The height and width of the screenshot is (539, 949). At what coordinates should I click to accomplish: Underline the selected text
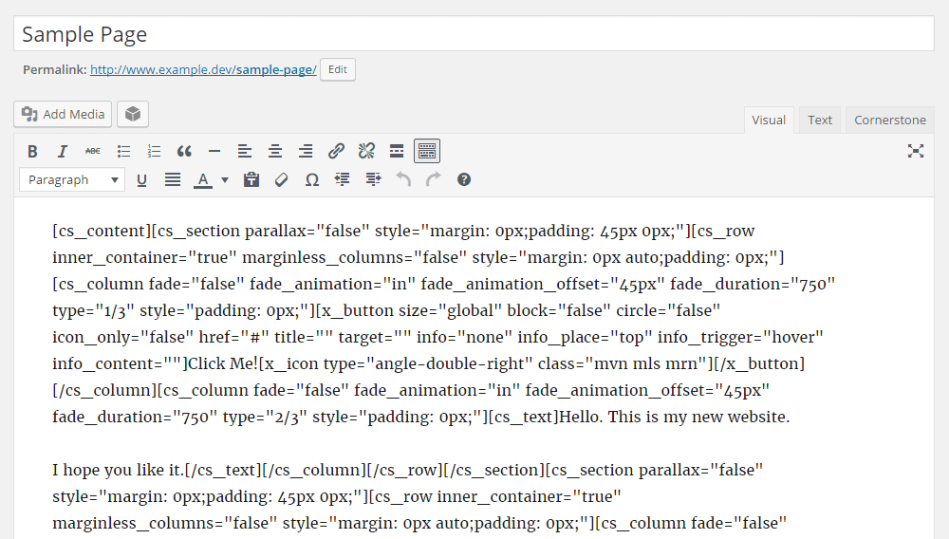(x=141, y=179)
